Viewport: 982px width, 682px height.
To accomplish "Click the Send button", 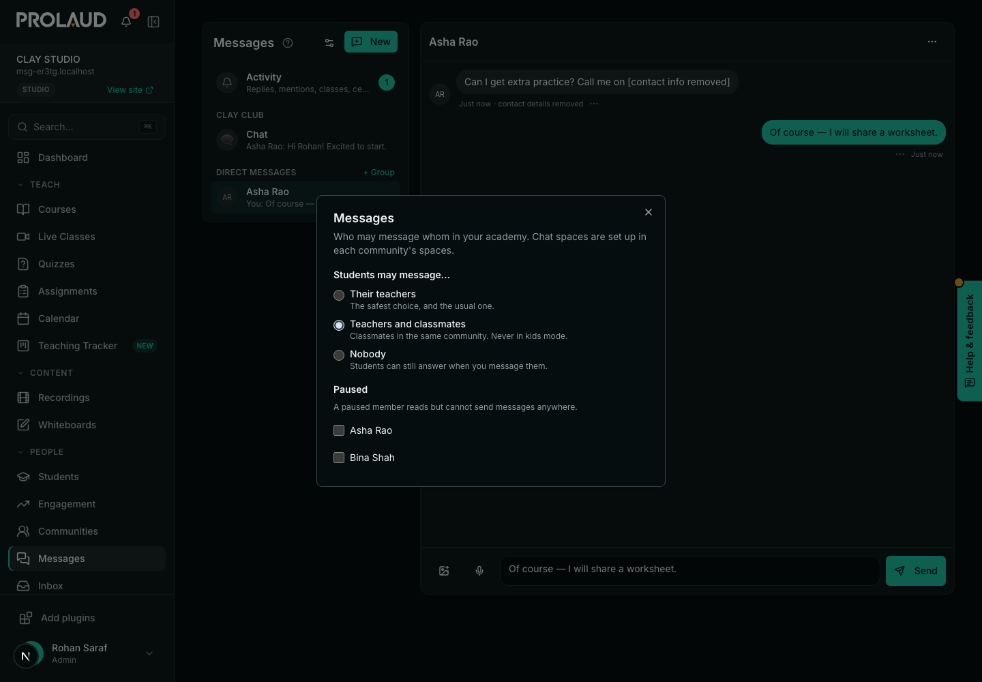I will [916, 571].
